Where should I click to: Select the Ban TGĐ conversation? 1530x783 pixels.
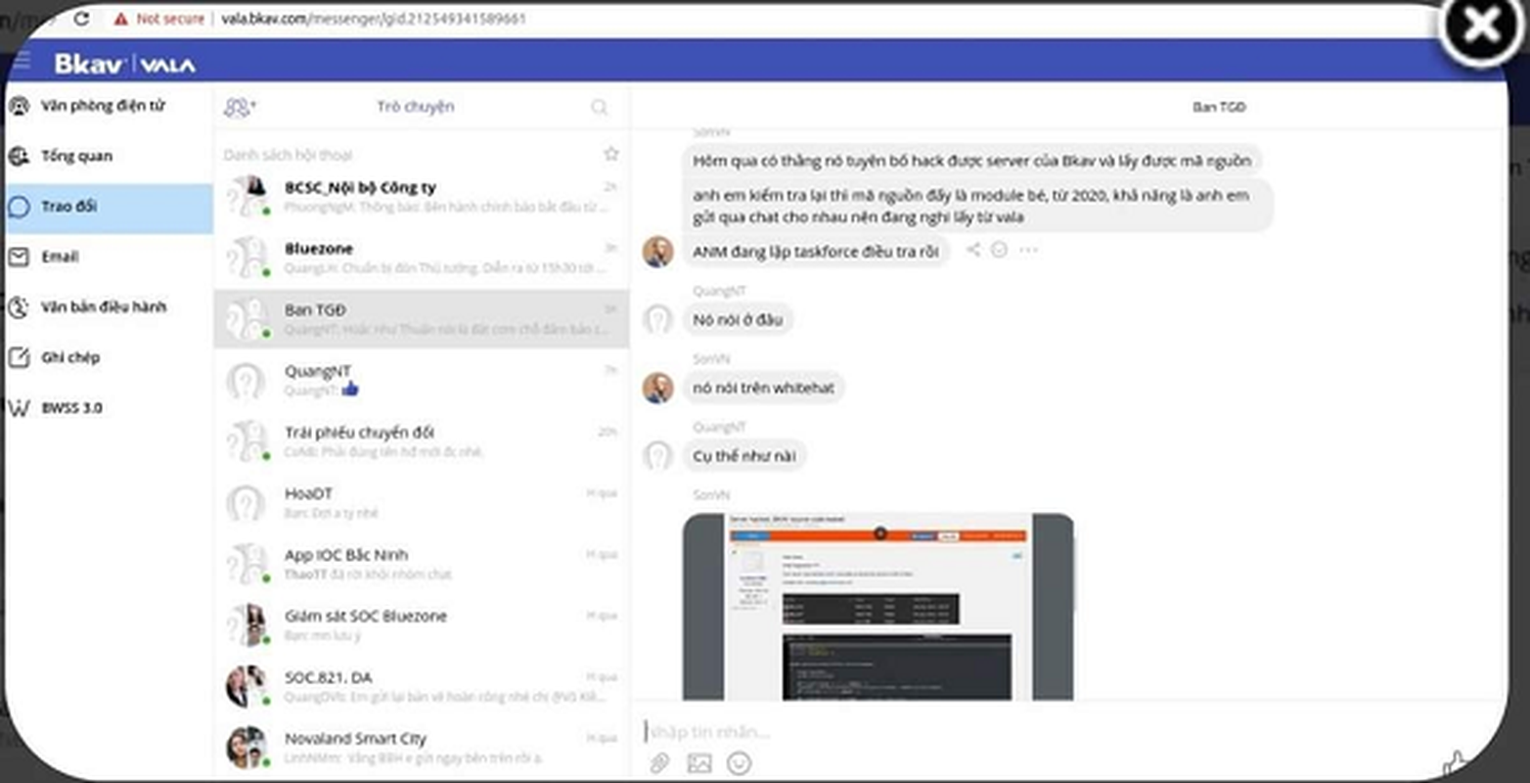coord(422,319)
